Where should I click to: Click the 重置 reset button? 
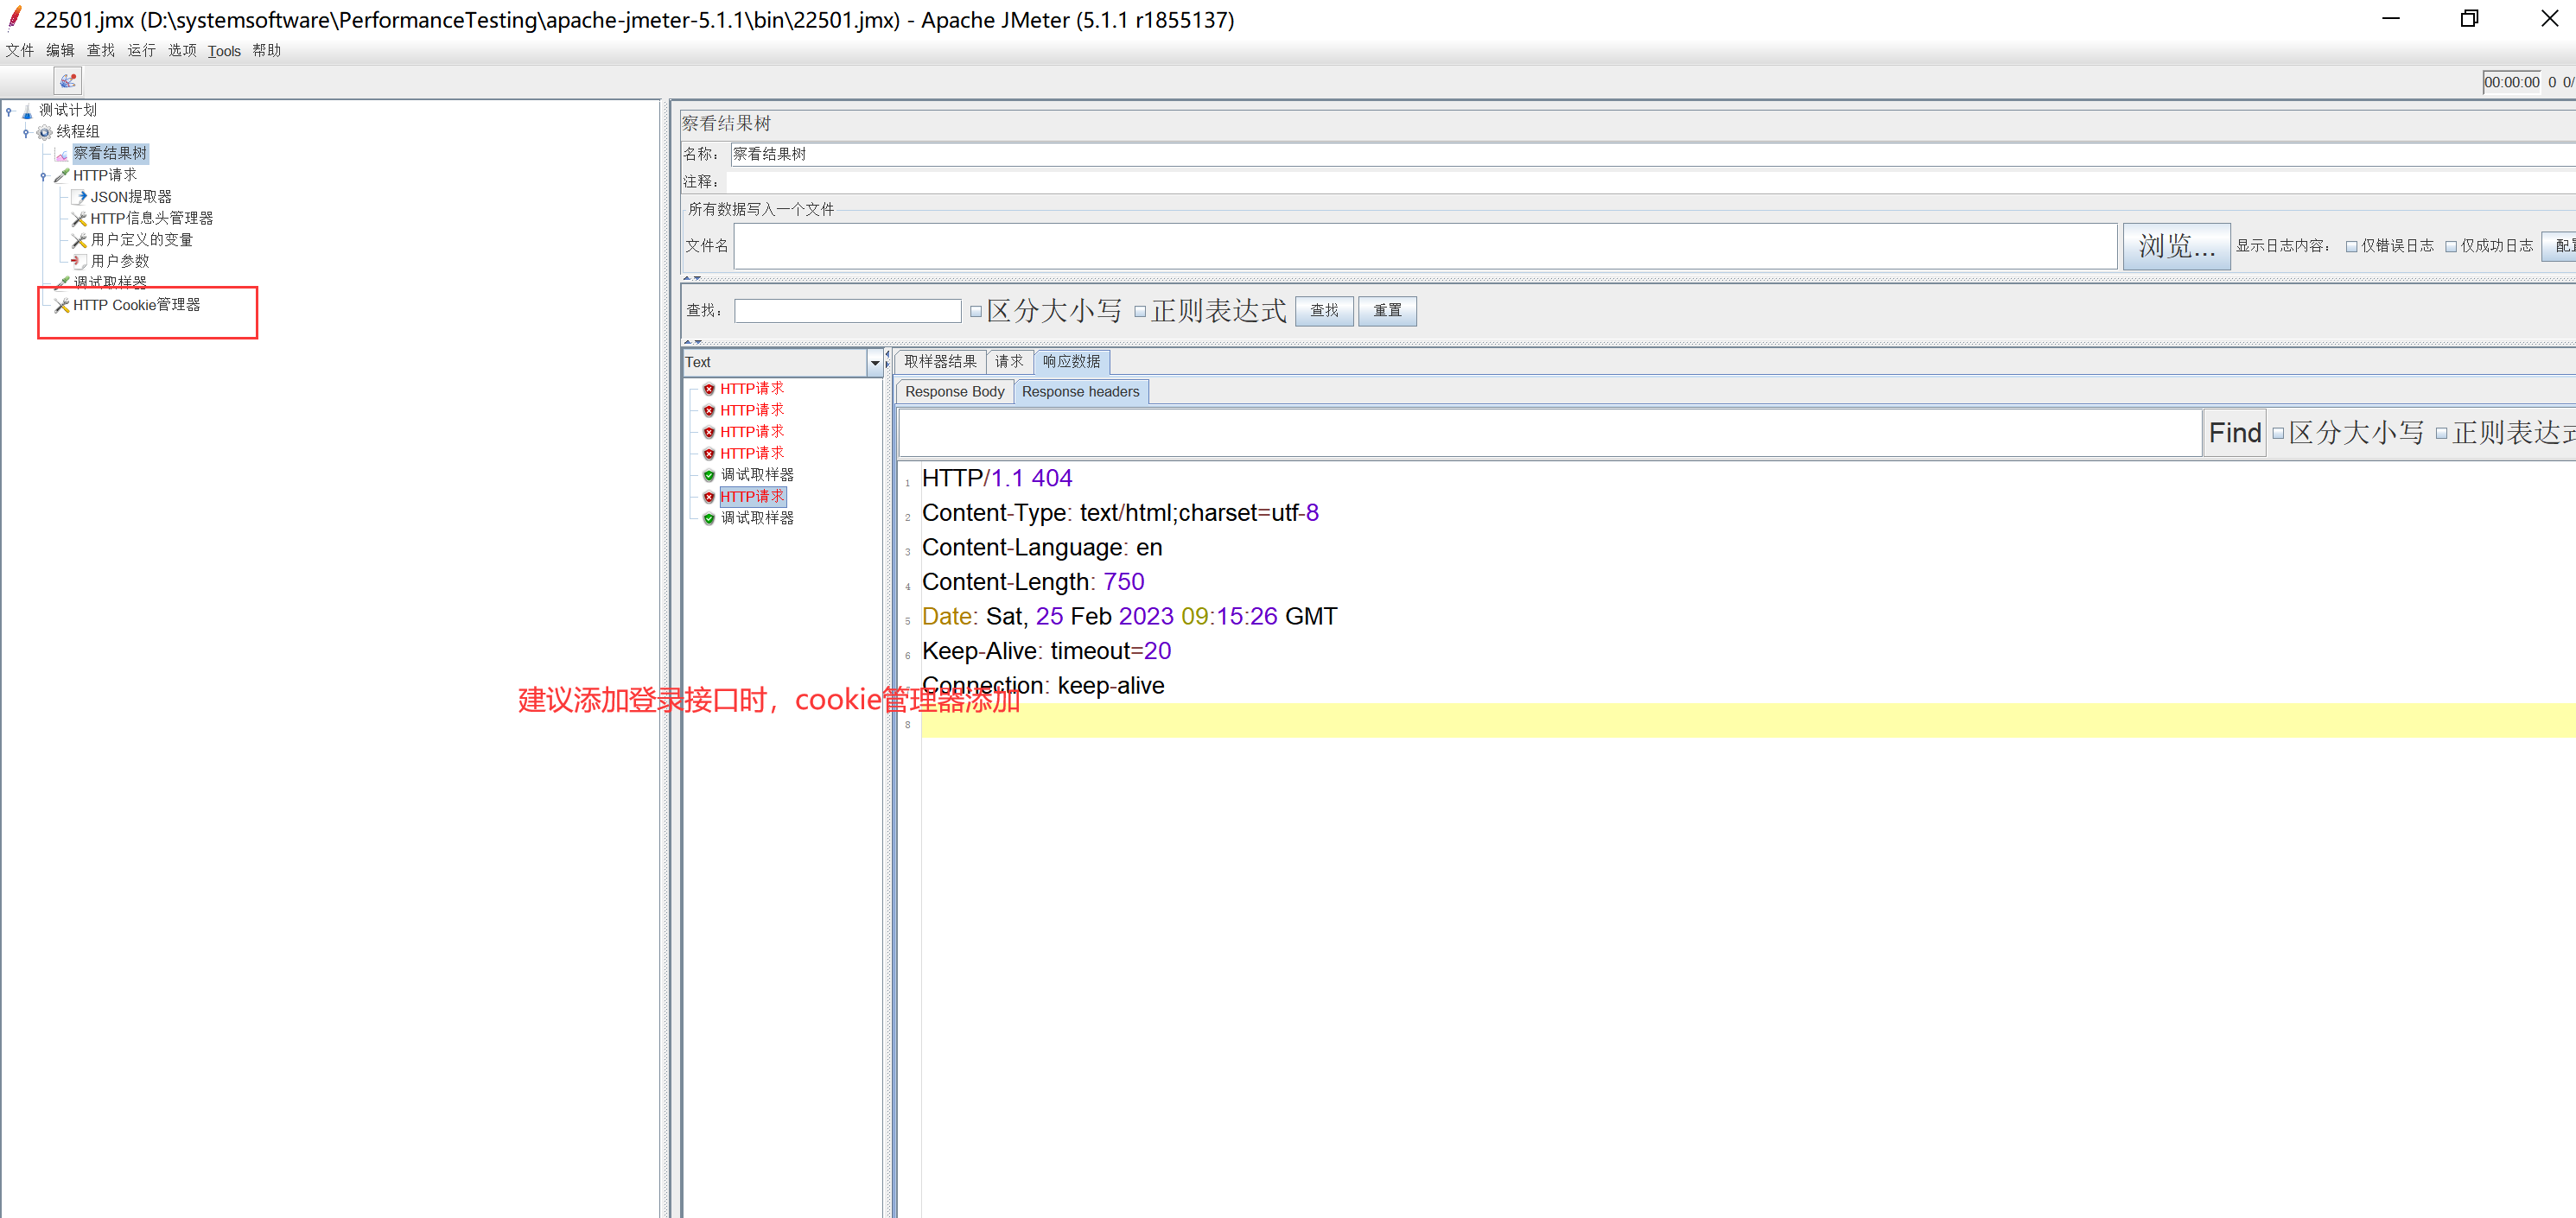coord(1386,311)
